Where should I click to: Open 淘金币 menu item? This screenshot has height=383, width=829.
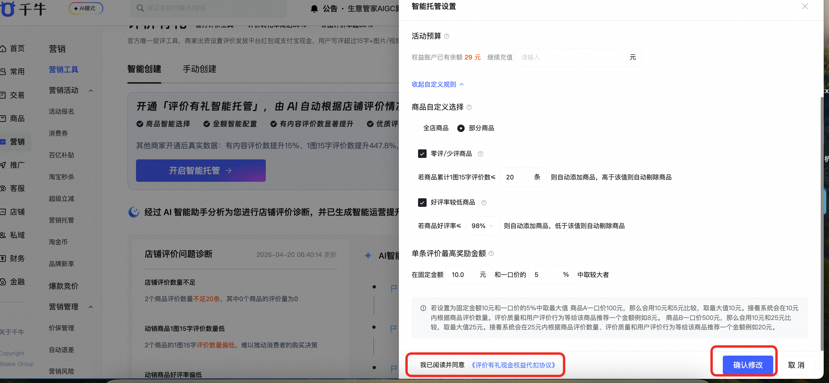[x=58, y=242]
